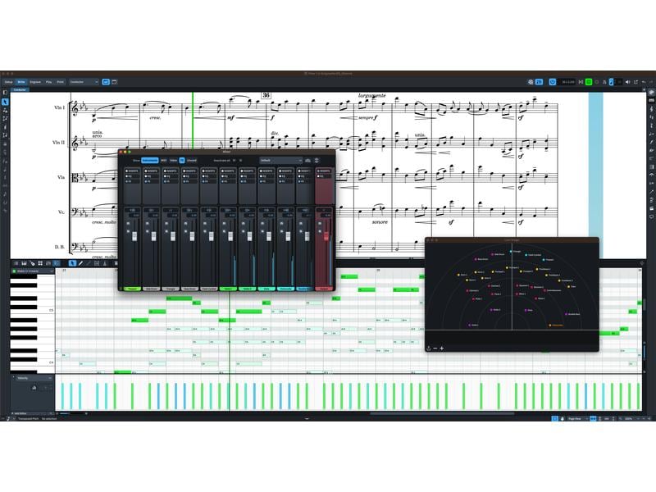This screenshot has width=656, height=492.
Task: Open the Velocity lane dropdown
Action: [x=33, y=378]
